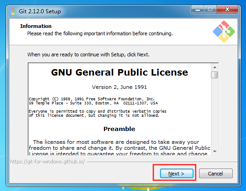
Task: Click the 'Everyone is permitted to copy' paragraph
Action: (97, 113)
